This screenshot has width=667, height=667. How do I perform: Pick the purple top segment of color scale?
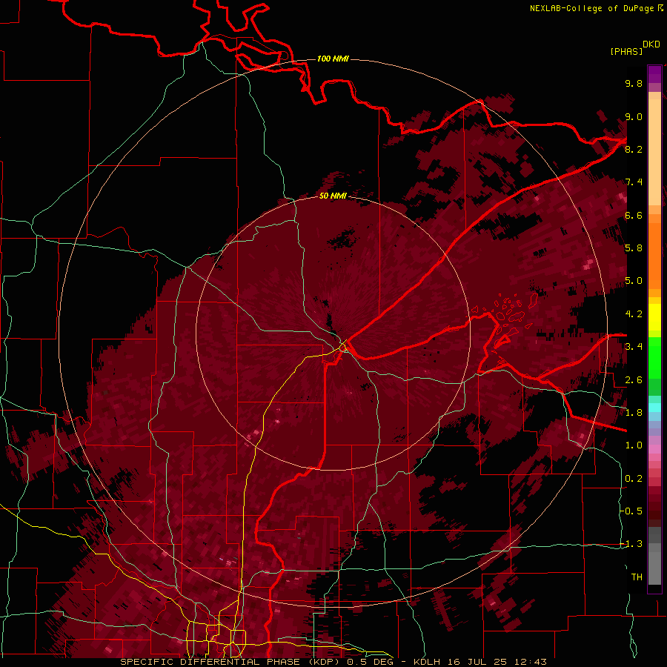click(654, 74)
